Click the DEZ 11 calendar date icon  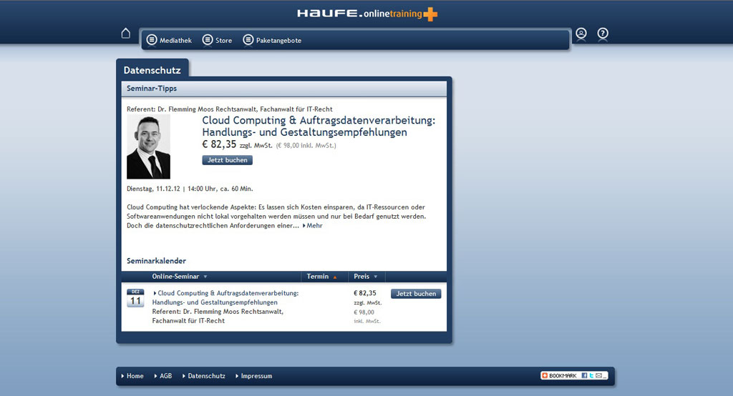coord(135,298)
